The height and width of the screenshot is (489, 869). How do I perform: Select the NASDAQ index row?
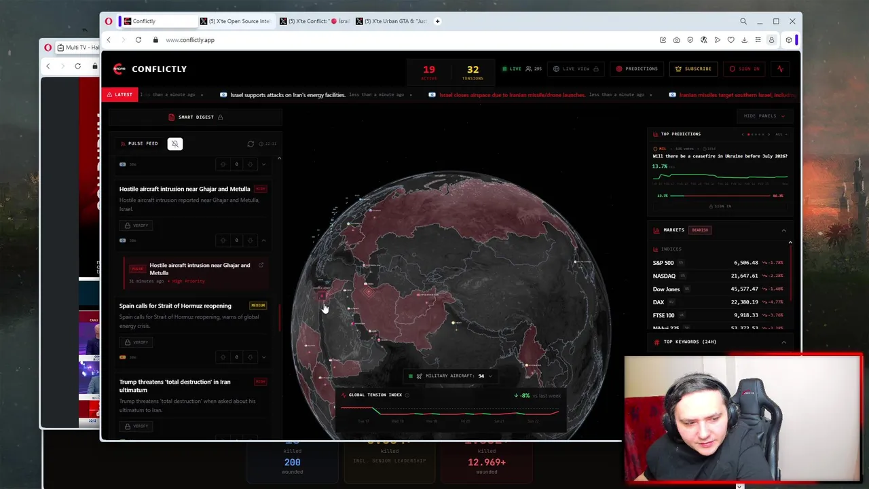718,276
